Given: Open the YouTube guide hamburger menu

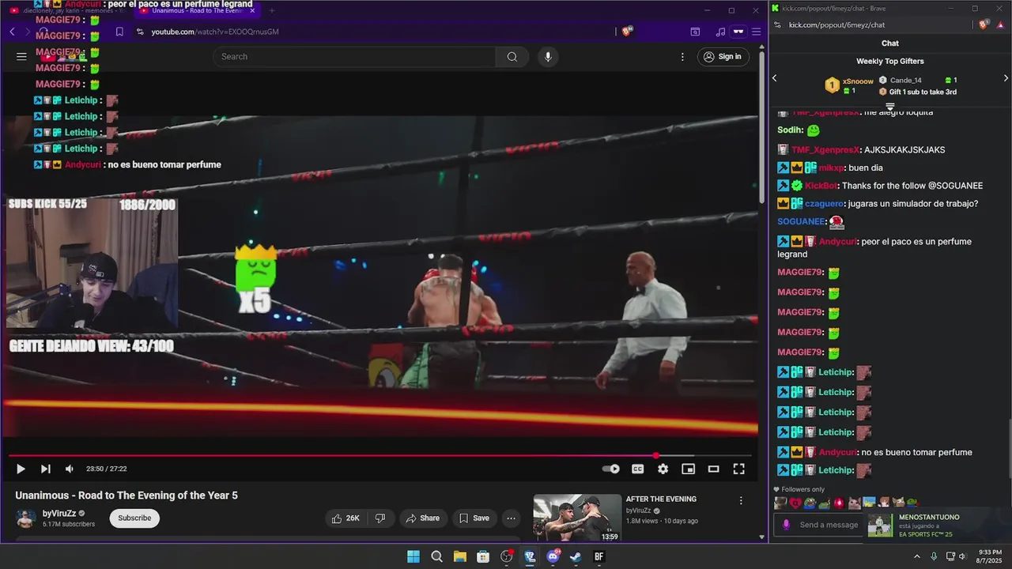Looking at the screenshot, I should point(21,57).
